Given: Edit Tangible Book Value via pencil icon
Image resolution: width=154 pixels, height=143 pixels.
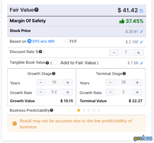Looking at the screenshot, I should (x=141, y=63).
